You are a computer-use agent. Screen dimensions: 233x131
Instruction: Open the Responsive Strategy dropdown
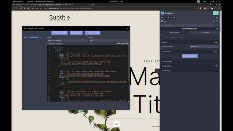click(x=204, y=47)
